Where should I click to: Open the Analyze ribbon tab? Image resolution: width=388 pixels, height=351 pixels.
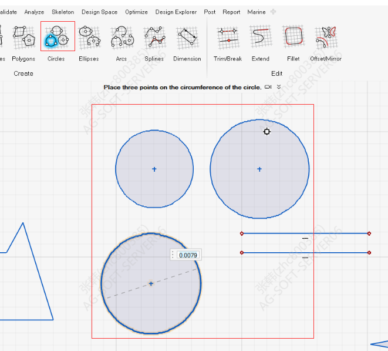pos(34,12)
